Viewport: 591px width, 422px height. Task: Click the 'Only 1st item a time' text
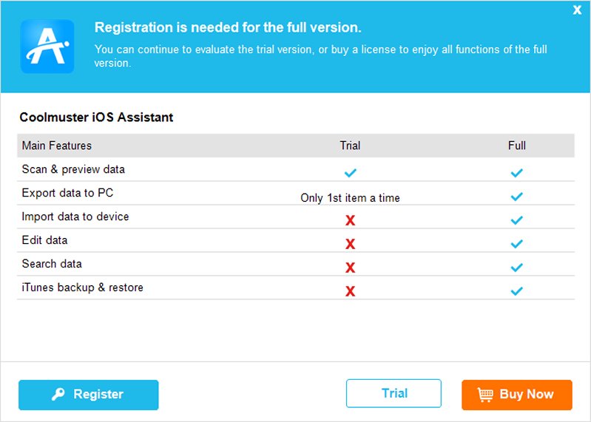click(x=350, y=198)
